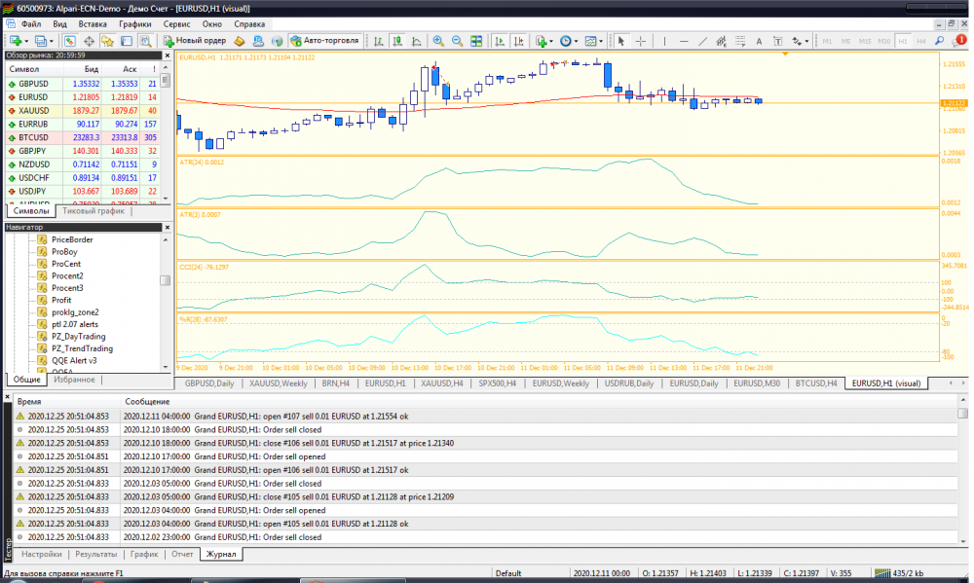The height and width of the screenshot is (583, 974).
Task: Draw a trendline with the toolbar tool
Action: click(x=703, y=41)
